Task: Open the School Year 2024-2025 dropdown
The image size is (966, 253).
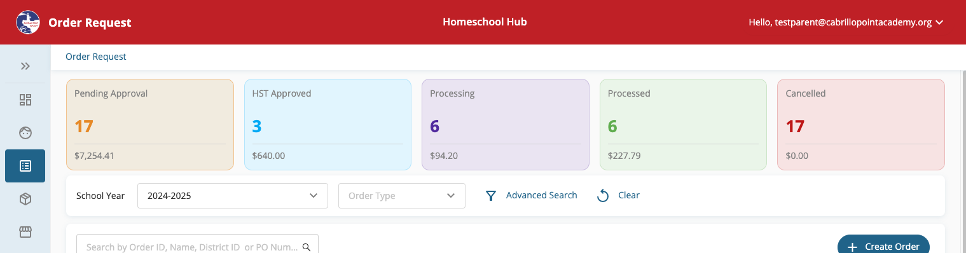Action: tap(233, 196)
